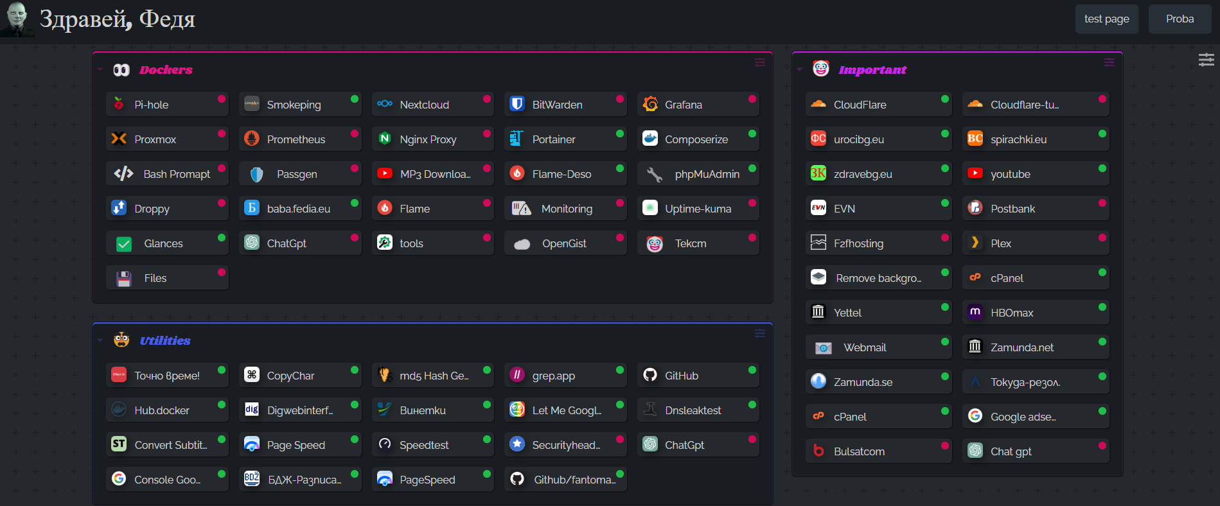Click the youtube play icon

(x=975, y=173)
